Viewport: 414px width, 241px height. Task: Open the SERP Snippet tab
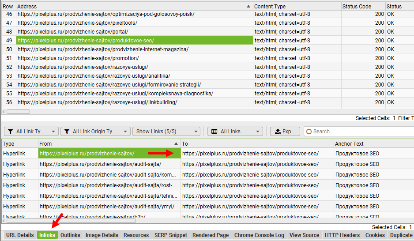(x=170, y=235)
